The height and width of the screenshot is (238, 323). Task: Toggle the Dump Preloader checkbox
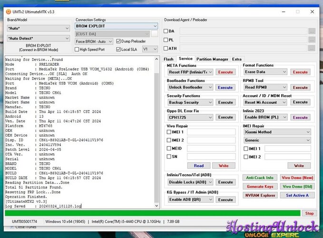[118, 41]
